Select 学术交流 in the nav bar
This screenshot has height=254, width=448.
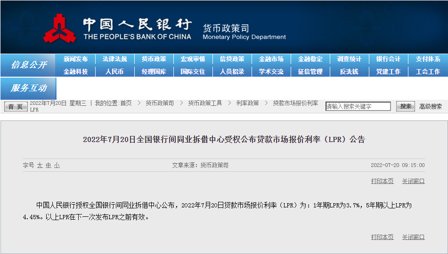(271, 71)
